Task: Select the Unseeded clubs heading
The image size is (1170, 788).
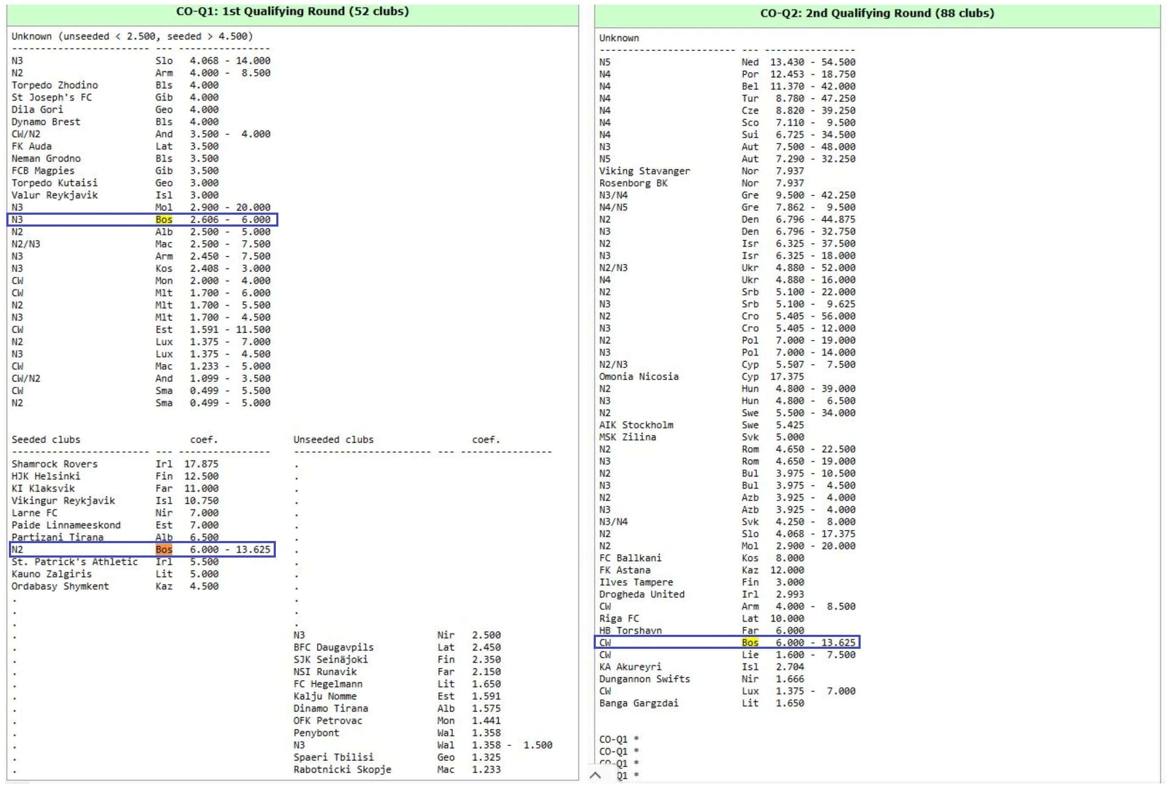Action: (333, 440)
